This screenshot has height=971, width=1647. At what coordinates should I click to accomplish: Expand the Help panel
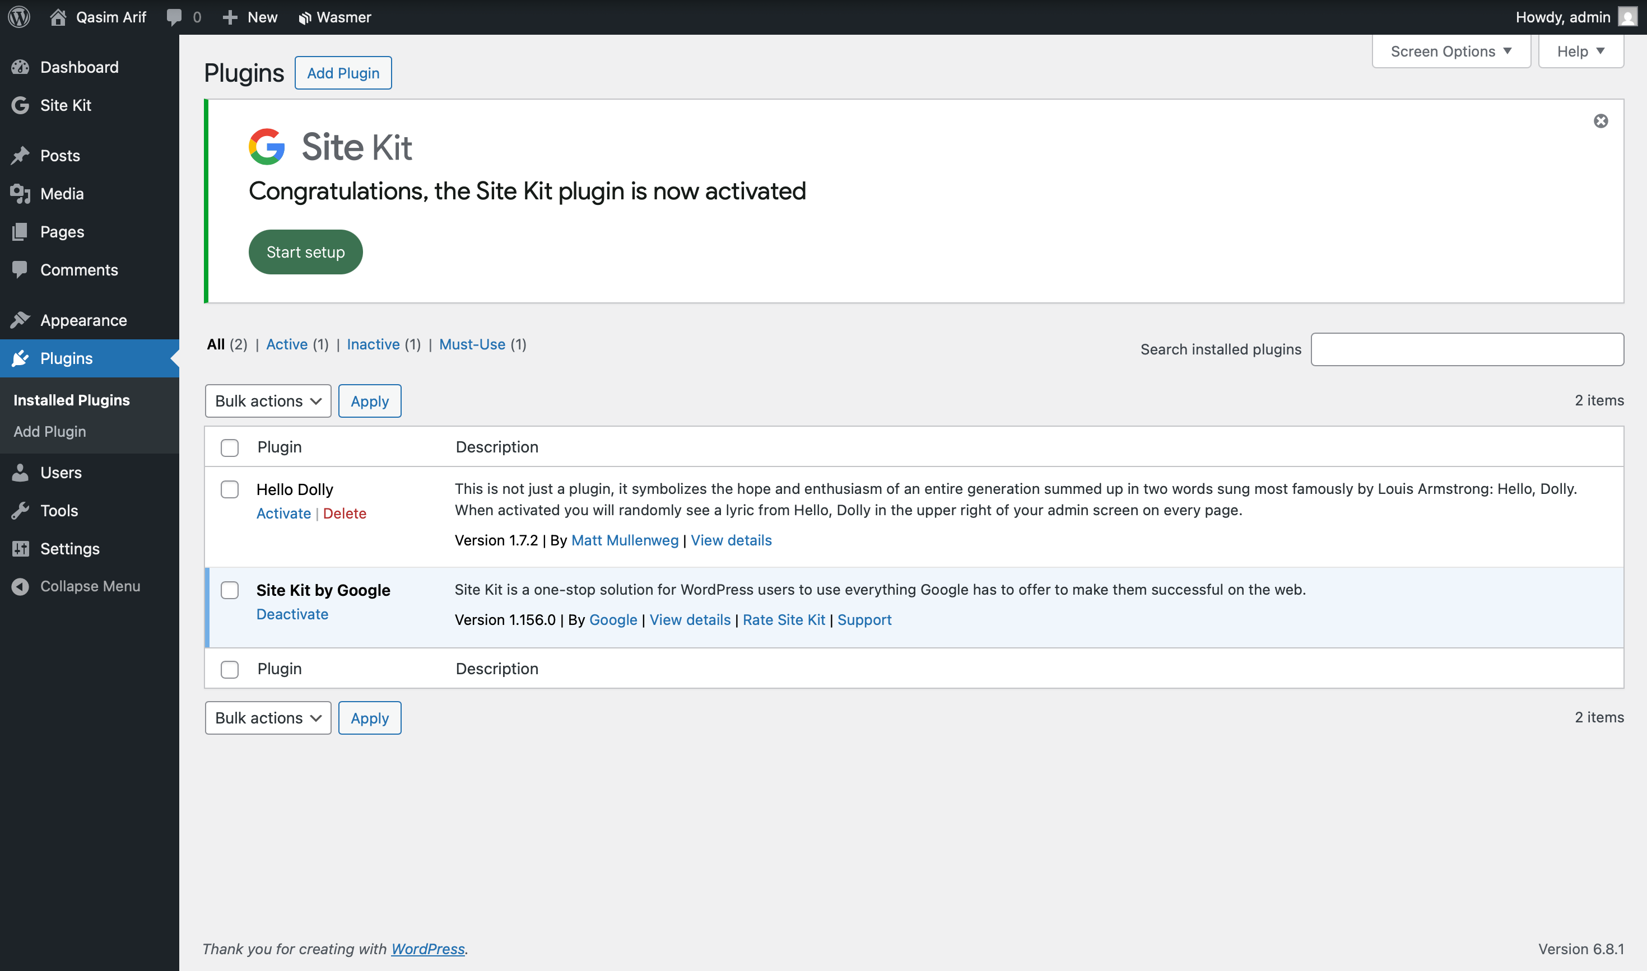(x=1581, y=51)
